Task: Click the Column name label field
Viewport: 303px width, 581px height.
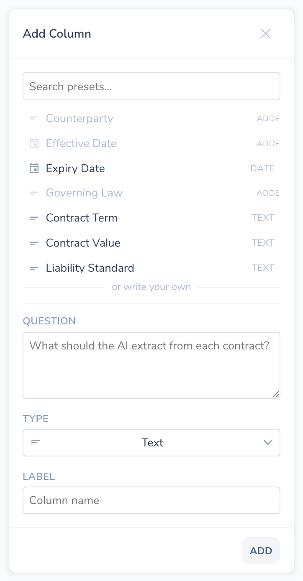Action: (151, 500)
